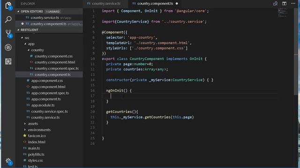The height and width of the screenshot is (168, 300).
Task: Click the hash icon of country.component.css
Action: click(31, 56)
